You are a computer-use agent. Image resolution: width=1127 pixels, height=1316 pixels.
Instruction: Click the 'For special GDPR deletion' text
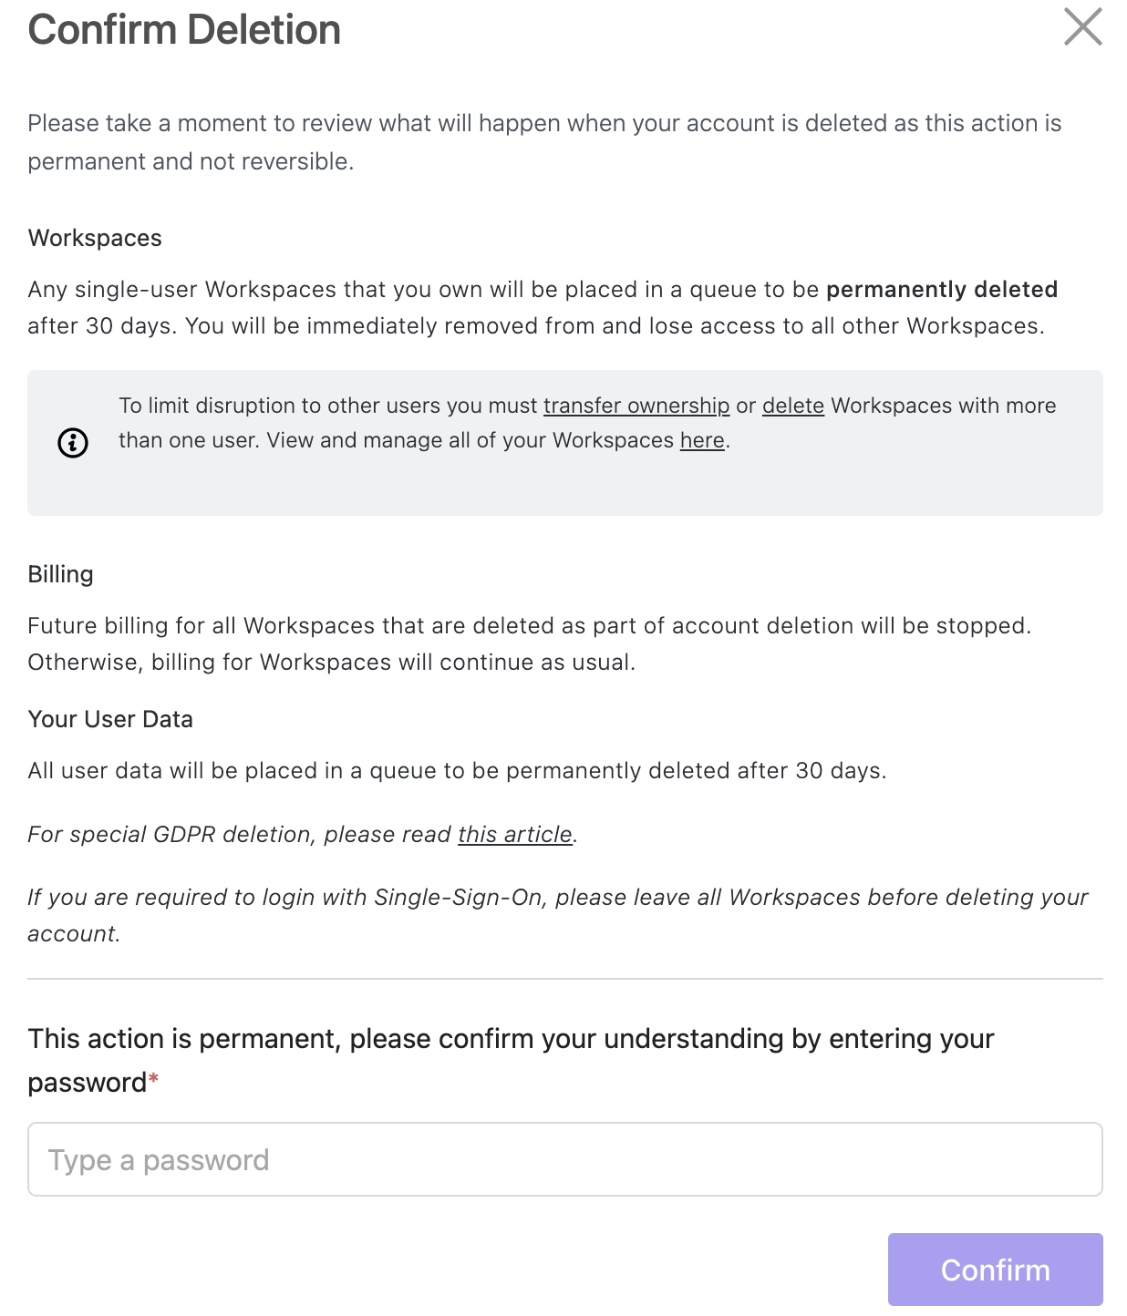click(x=241, y=834)
